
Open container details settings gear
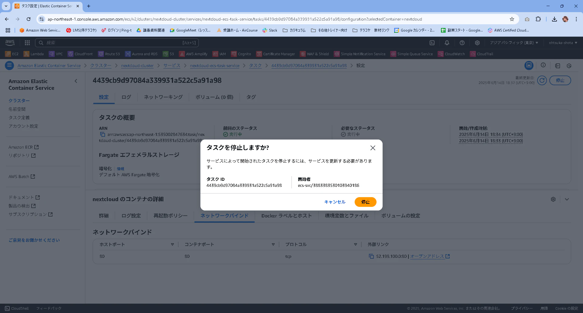pyautogui.click(x=553, y=199)
